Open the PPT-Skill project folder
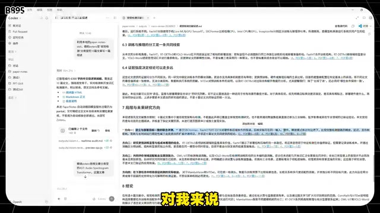 pyautogui.click(x=16, y=83)
